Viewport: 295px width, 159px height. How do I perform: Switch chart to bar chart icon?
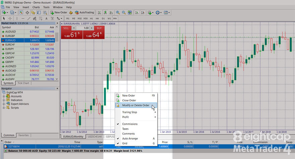click(99, 13)
